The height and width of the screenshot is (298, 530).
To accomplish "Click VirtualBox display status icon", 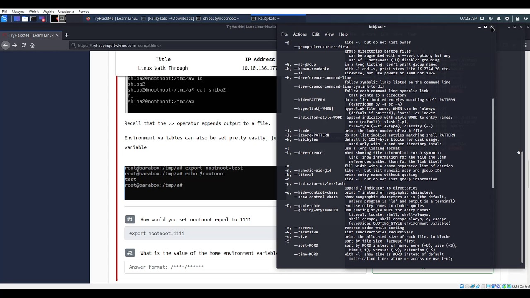I will coord(488,286).
